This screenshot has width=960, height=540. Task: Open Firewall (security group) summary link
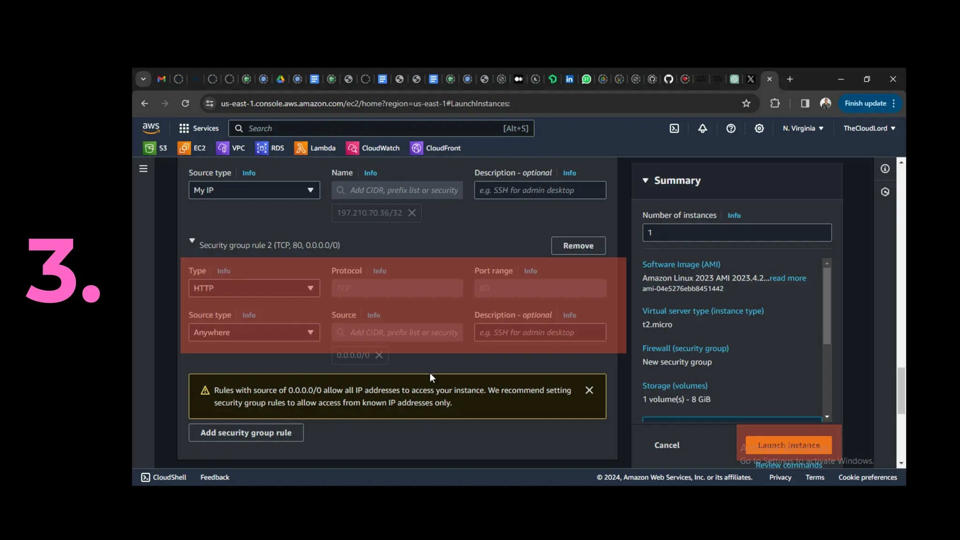pos(685,348)
